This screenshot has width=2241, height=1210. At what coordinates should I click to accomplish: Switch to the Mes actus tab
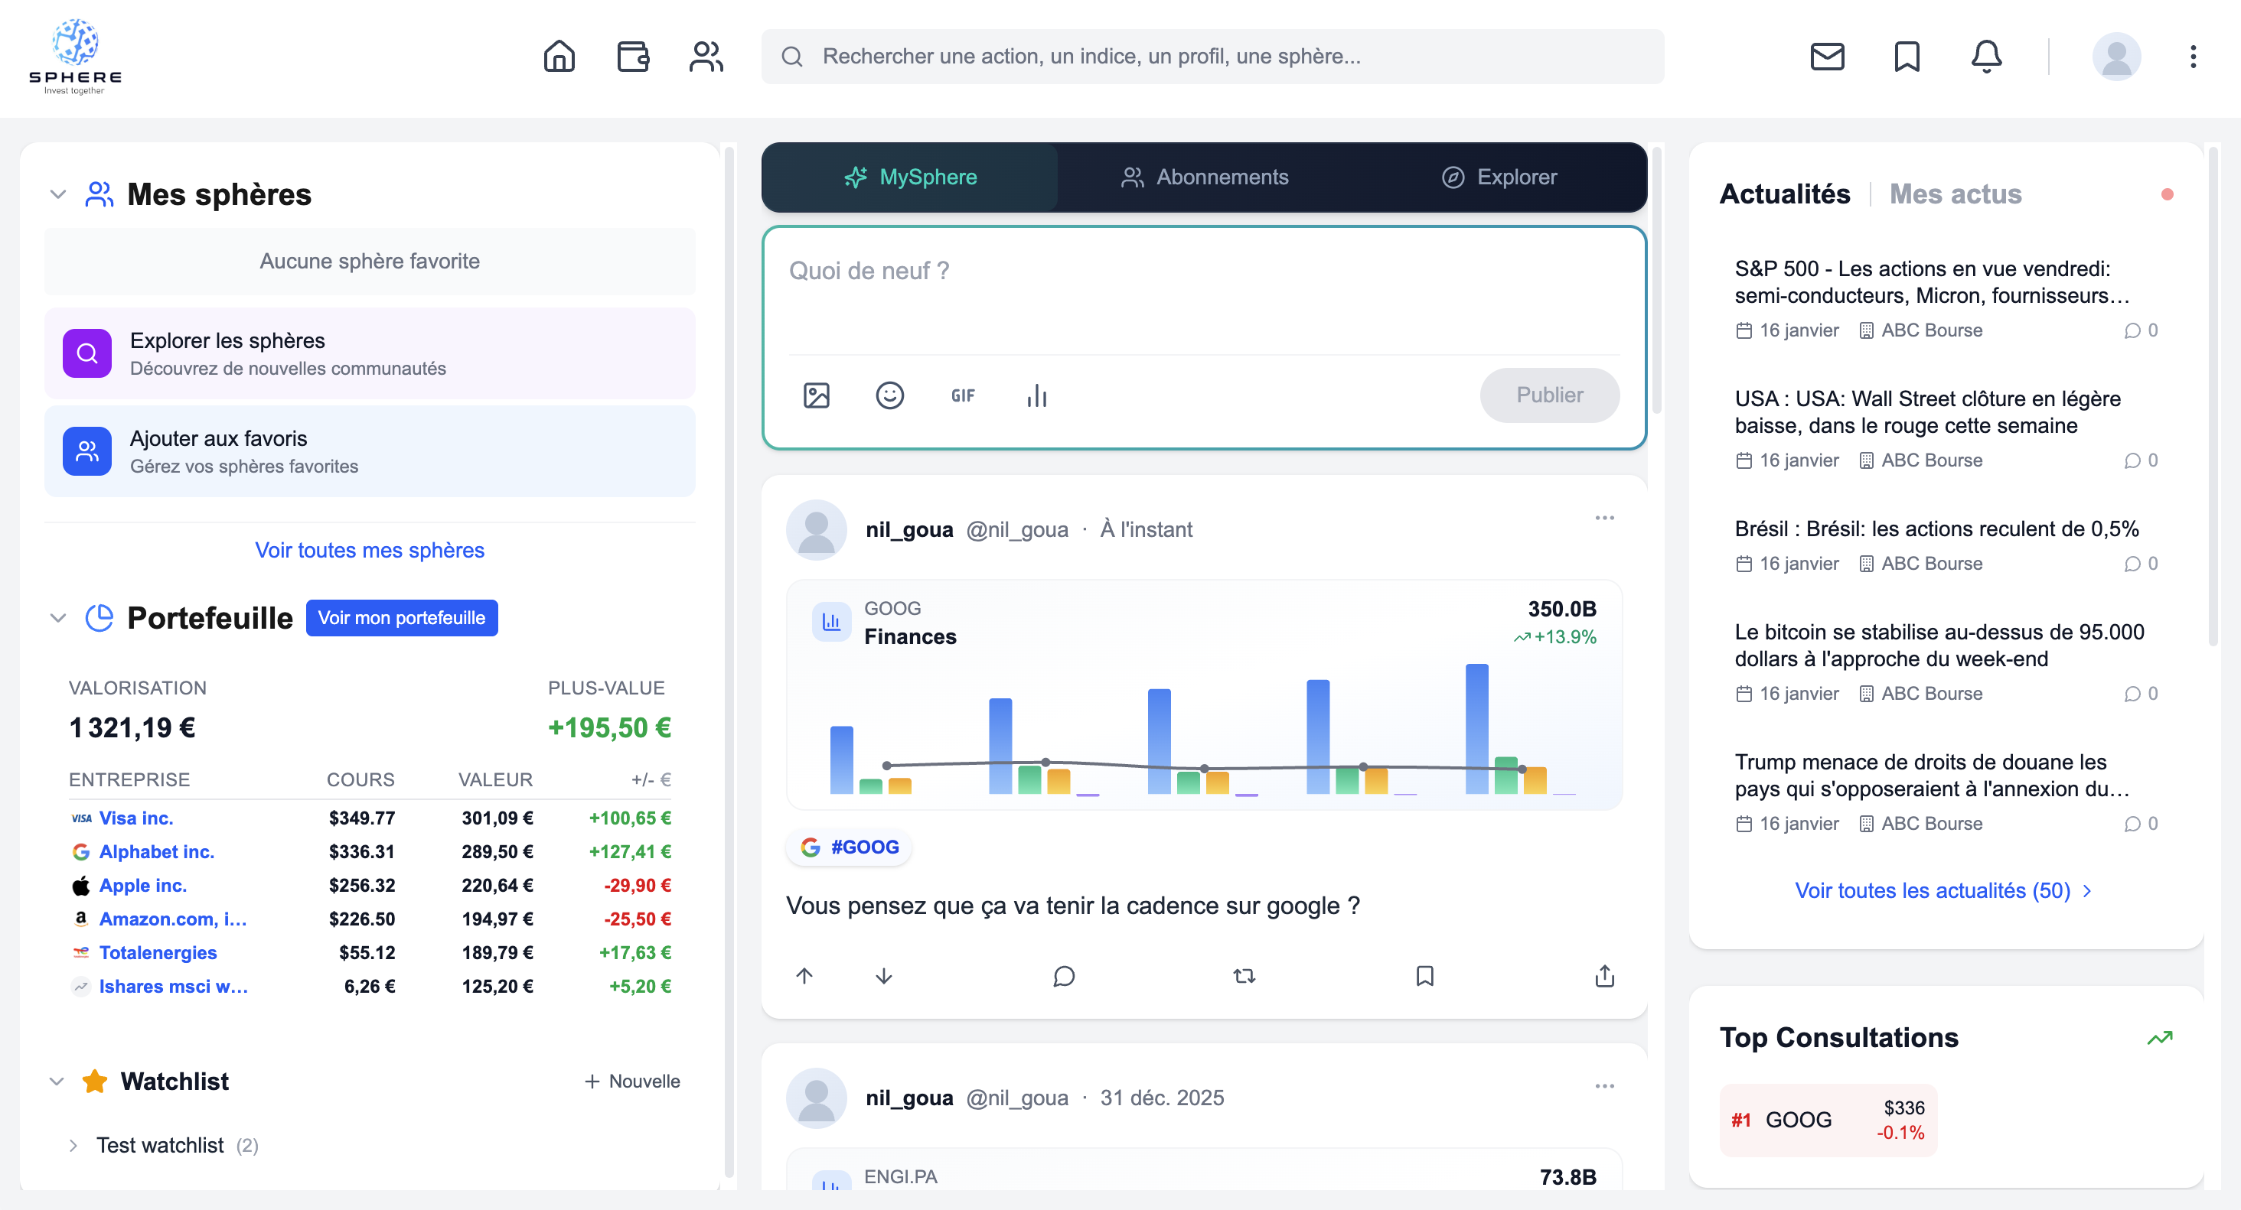click(1955, 194)
